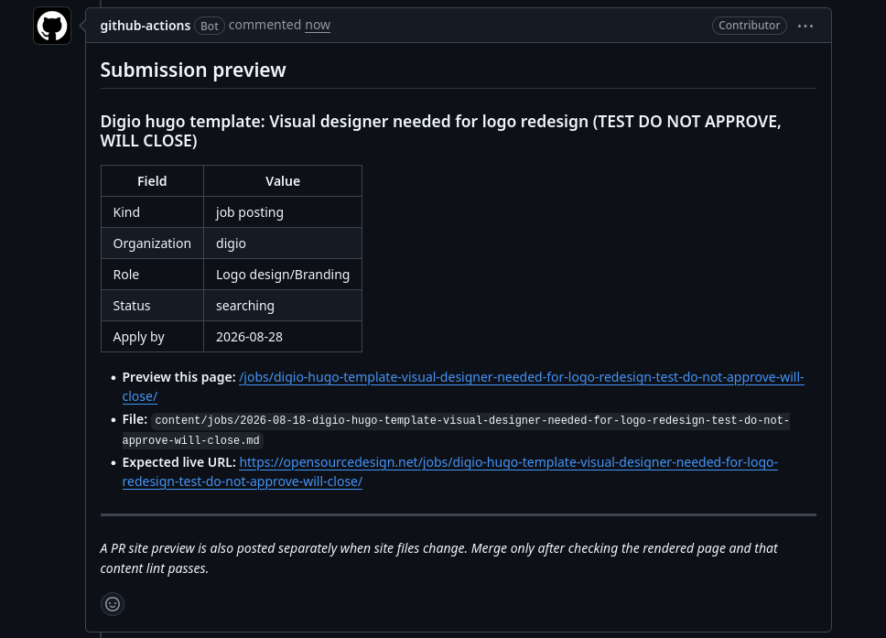The width and height of the screenshot is (886, 638).
Task: Click the 'Kind' table cell
Action: 152,212
